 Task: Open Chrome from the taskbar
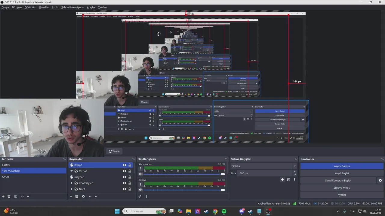pos(215,211)
